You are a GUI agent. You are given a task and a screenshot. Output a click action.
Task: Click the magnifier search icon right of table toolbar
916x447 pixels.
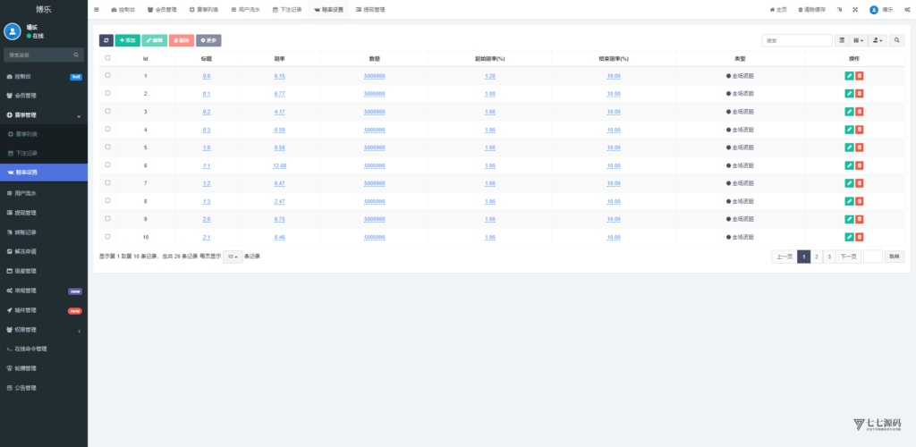point(896,40)
